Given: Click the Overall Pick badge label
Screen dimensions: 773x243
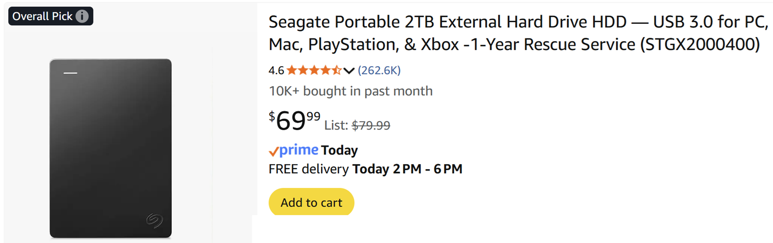Looking at the screenshot, I should [42, 16].
